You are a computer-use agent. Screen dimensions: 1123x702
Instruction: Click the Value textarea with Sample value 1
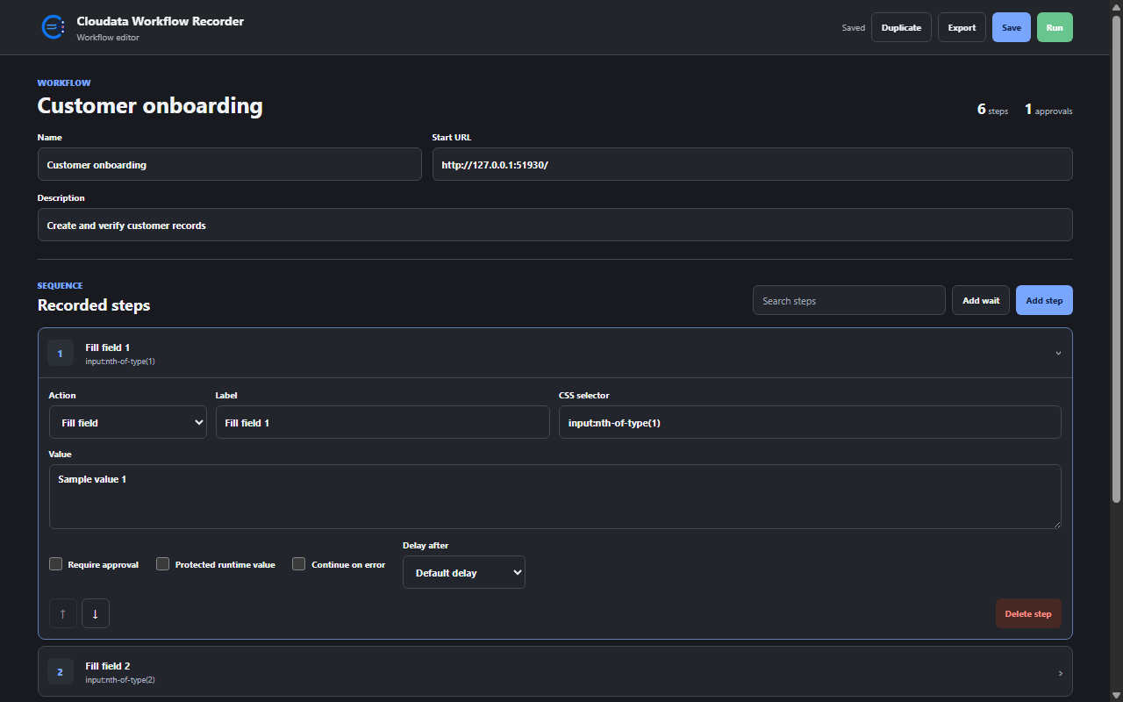click(555, 497)
